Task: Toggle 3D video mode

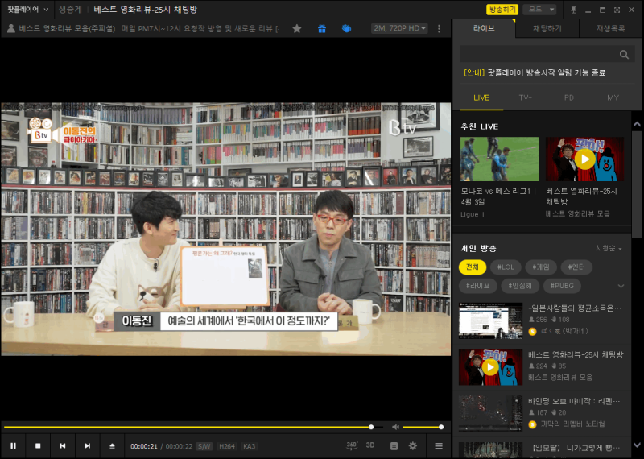Action: (x=370, y=445)
